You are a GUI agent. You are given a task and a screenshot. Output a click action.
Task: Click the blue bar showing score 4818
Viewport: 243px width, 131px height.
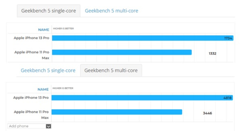tap(137, 98)
